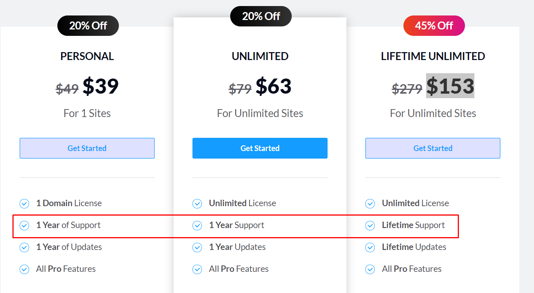
Task: Click the blue Get Started for Unlimited
Action: [x=260, y=148]
